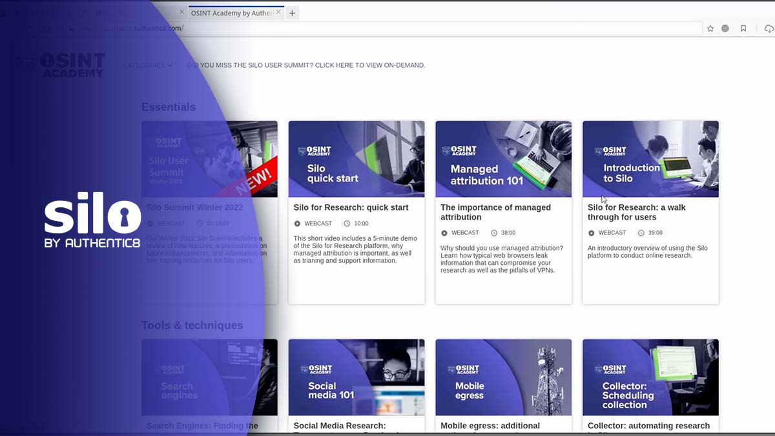The image size is (775, 436).
Task: Click the clock icon beside 10:00
Action: click(x=347, y=223)
